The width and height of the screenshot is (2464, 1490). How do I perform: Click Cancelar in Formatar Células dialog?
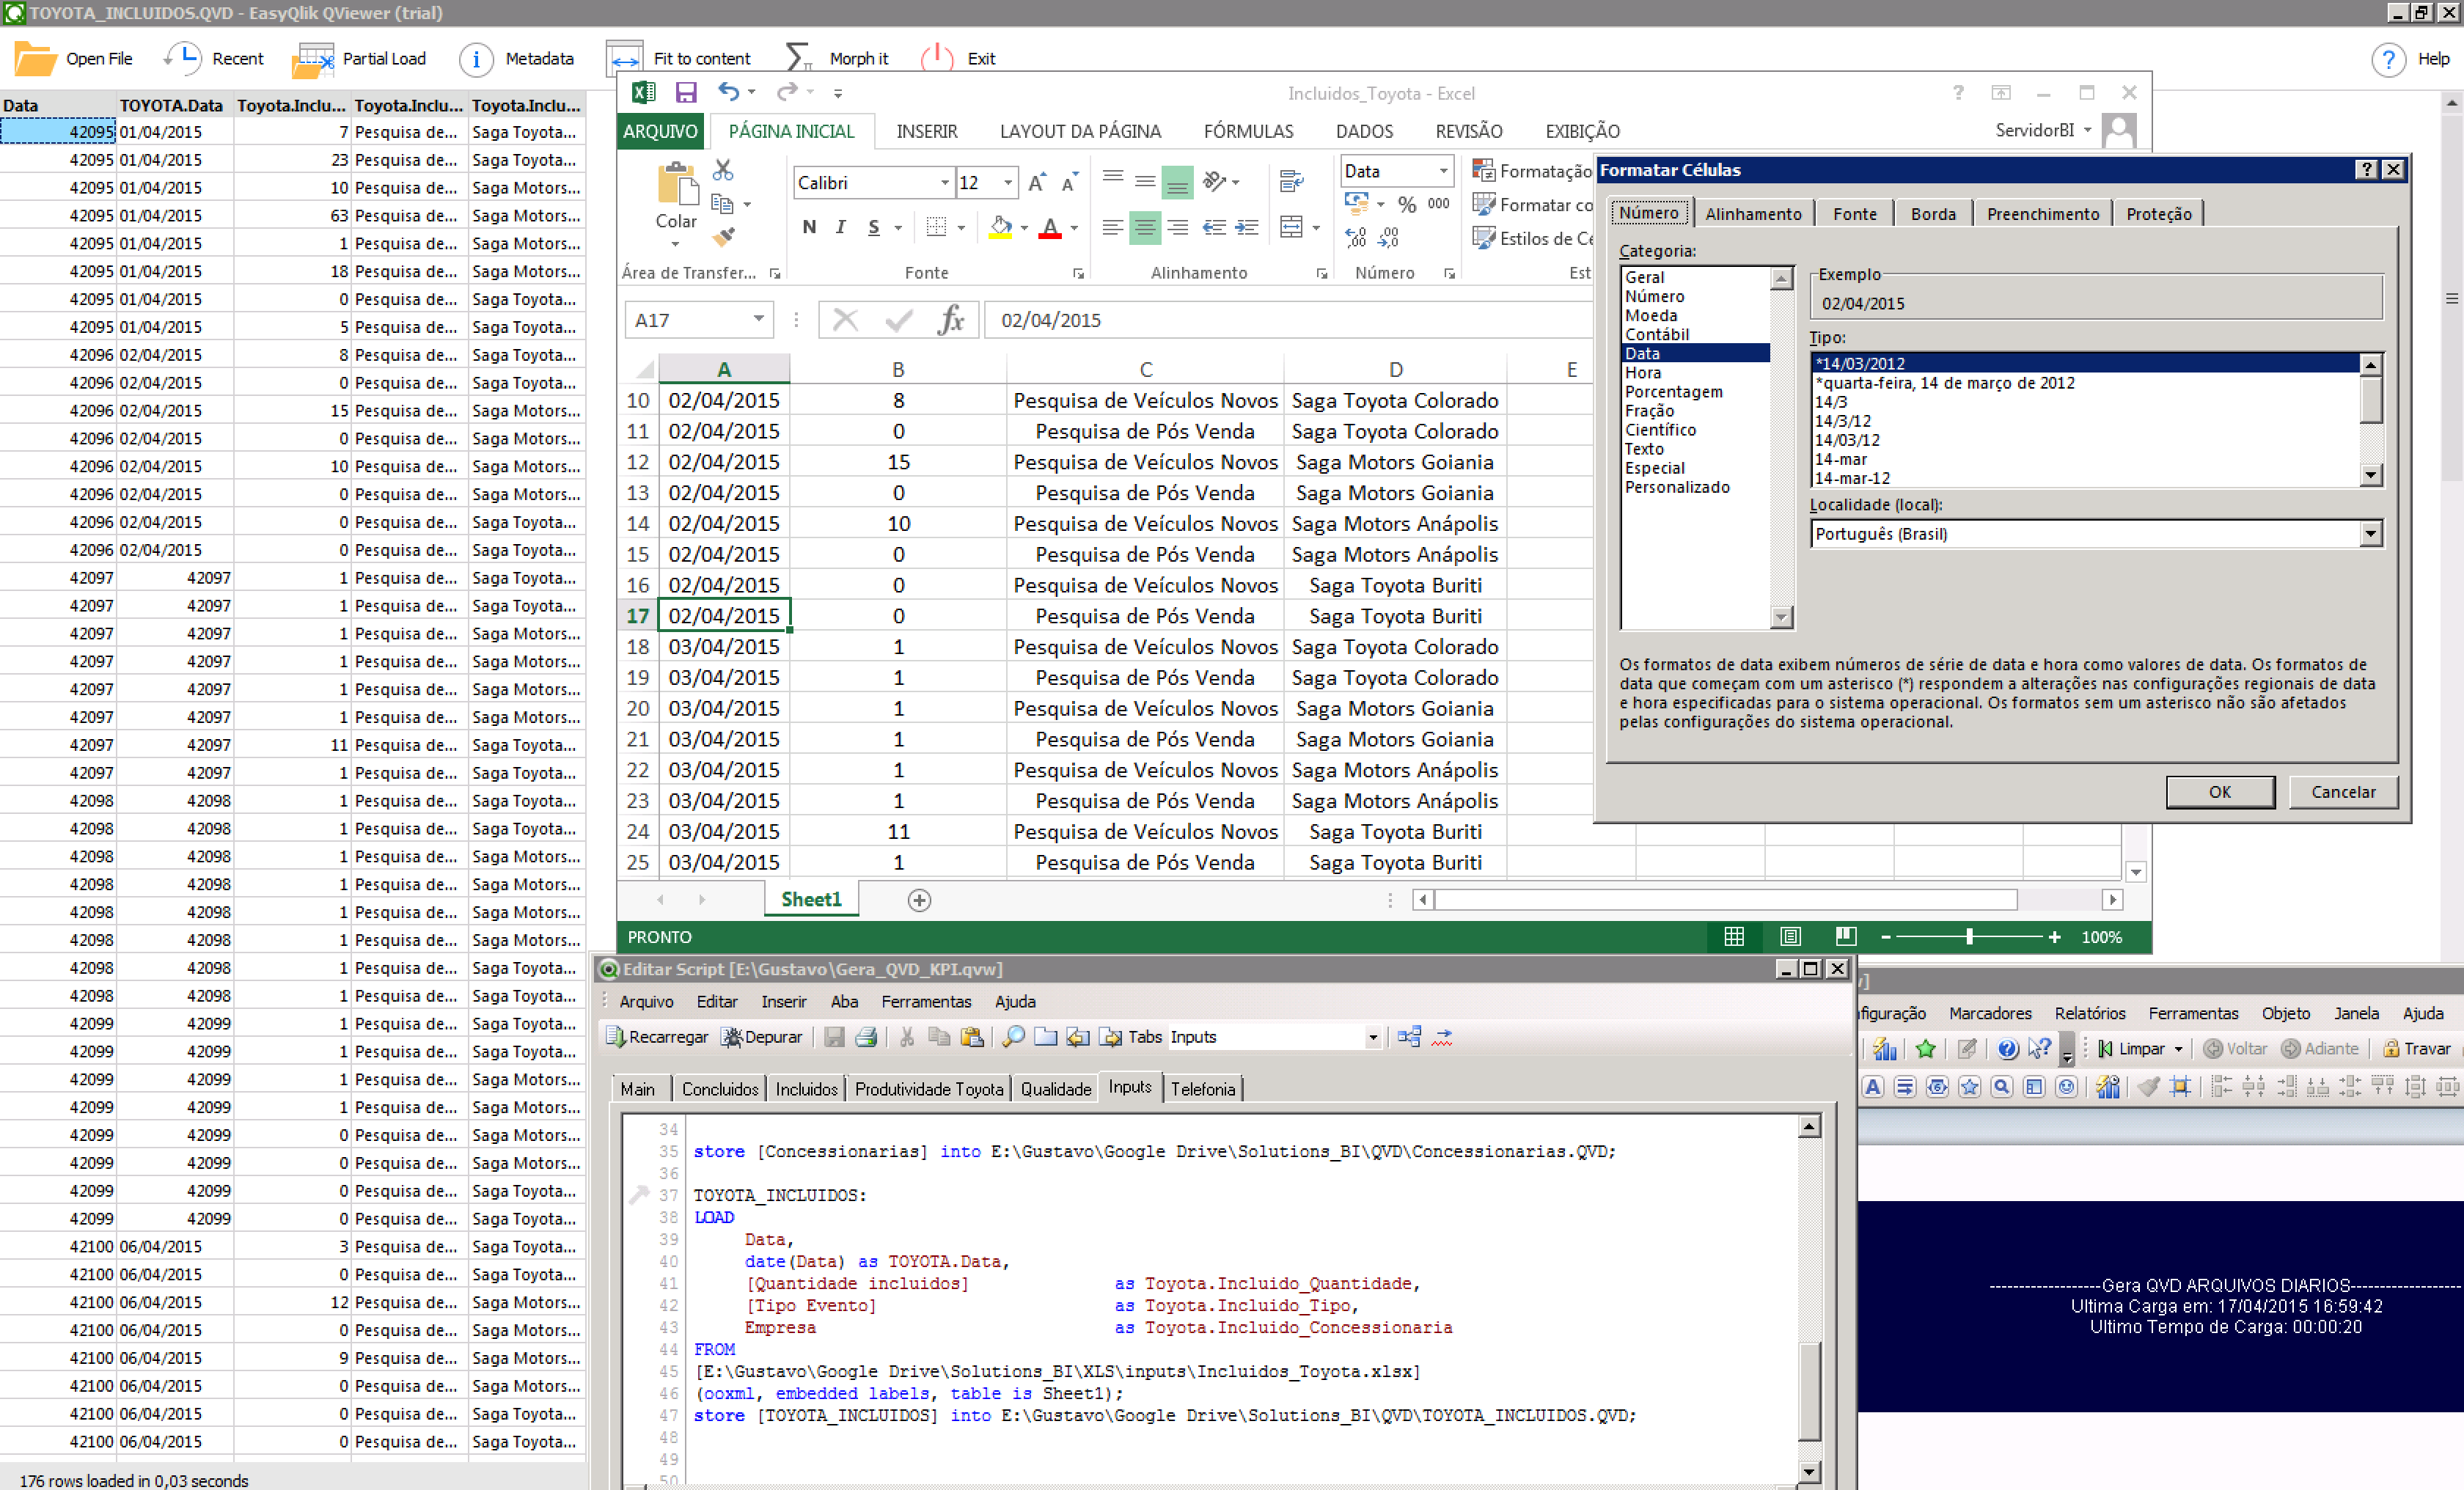click(2343, 792)
